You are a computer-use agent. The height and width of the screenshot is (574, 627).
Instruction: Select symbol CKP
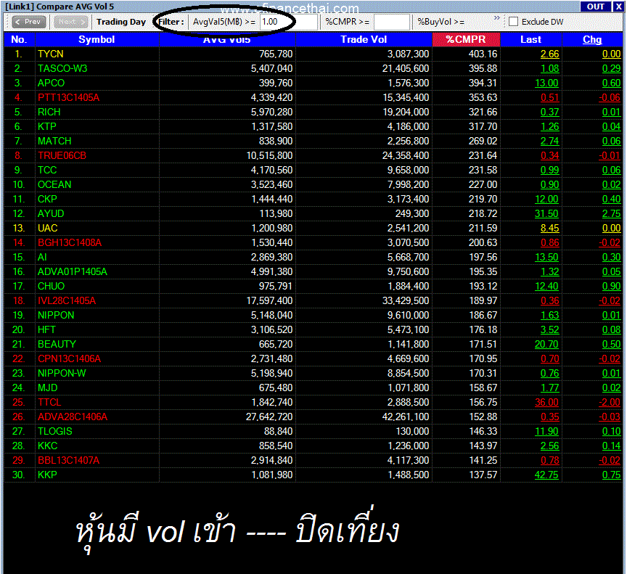(47, 199)
